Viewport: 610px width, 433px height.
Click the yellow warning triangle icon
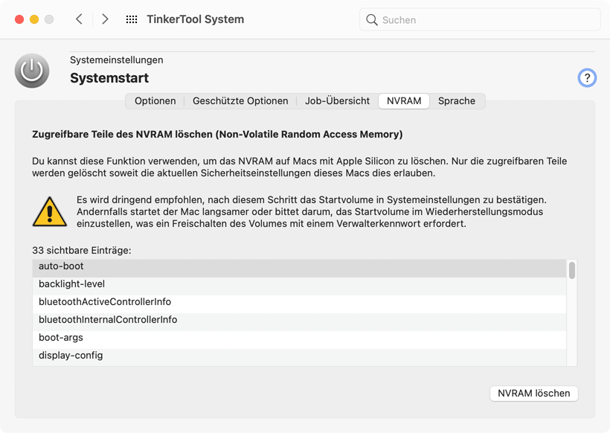(50, 212)
